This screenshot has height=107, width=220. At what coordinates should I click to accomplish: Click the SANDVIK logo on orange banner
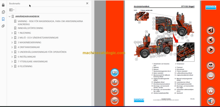[x=211, y=7]
